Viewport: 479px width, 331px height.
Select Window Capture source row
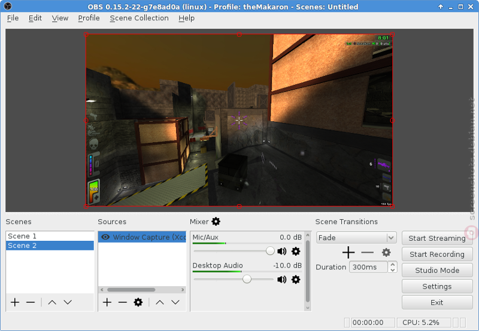(x=142, y=237)
